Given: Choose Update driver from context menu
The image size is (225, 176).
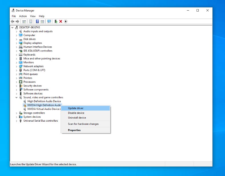Looking at the screenshot, I should pos(86,108).
